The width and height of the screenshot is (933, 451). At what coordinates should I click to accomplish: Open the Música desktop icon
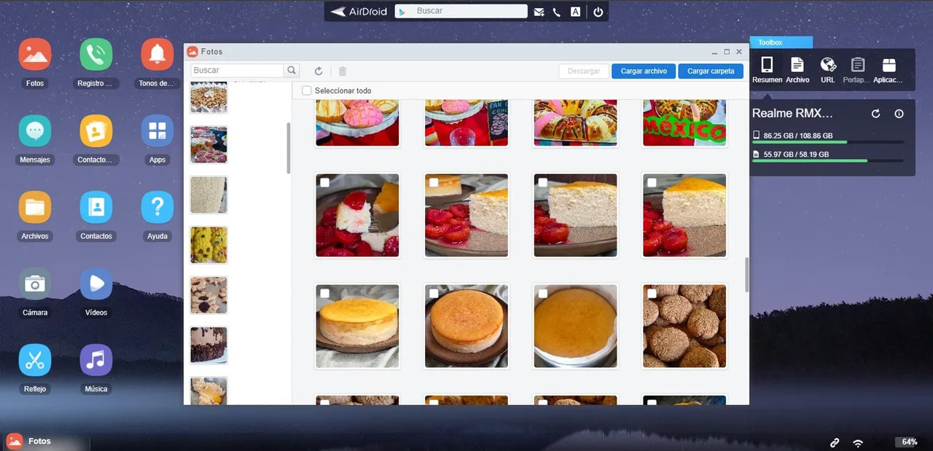[96, 361]
